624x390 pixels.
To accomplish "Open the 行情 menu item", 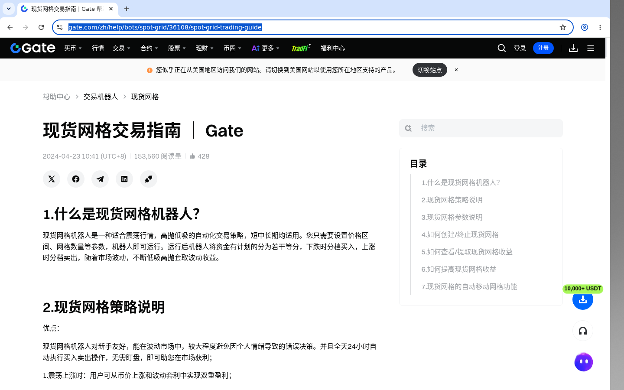I will coord(98,48).
